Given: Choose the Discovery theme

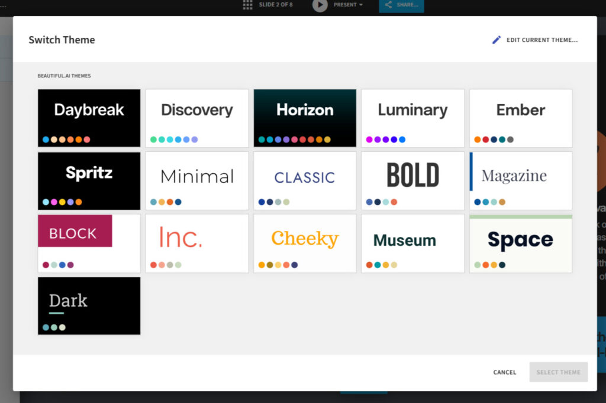Looking at the screenshot, I should (197, 118).
